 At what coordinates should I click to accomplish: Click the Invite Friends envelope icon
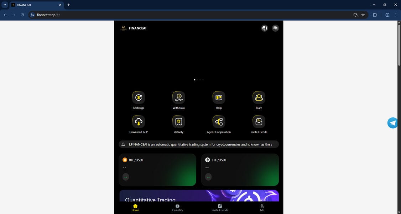[x=259, y=122]
